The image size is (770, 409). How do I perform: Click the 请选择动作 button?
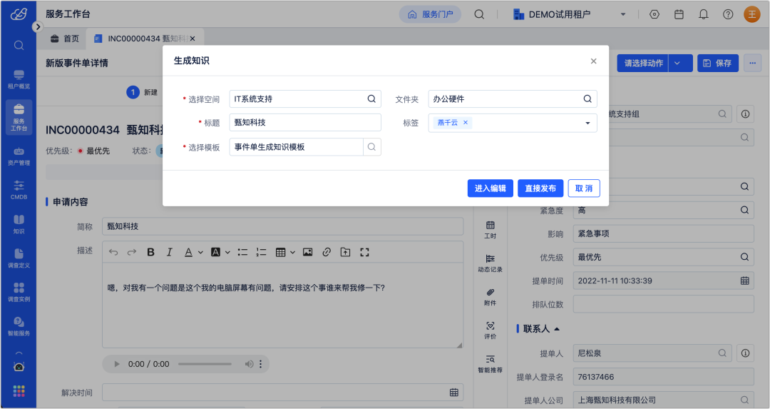[x=643, y=63]
